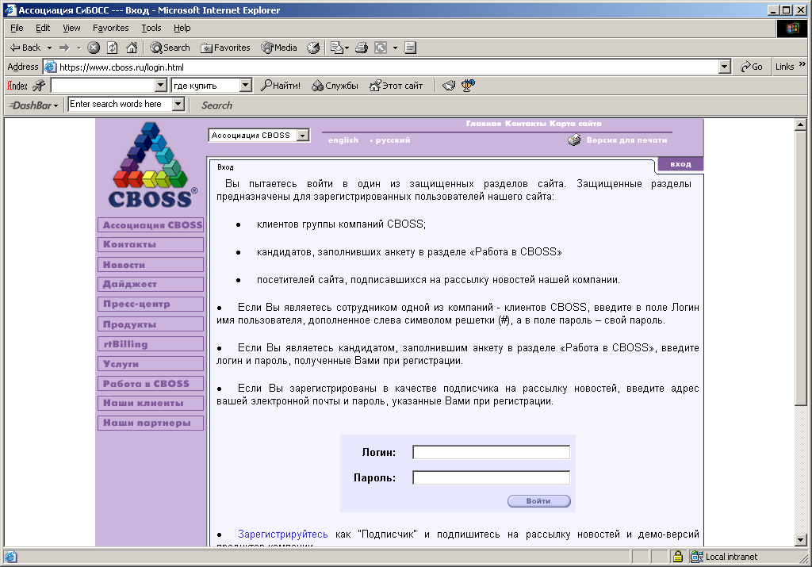The image size is (812, 567).
Task: Expand the DashBar search words dropdown
Action: 178,104
